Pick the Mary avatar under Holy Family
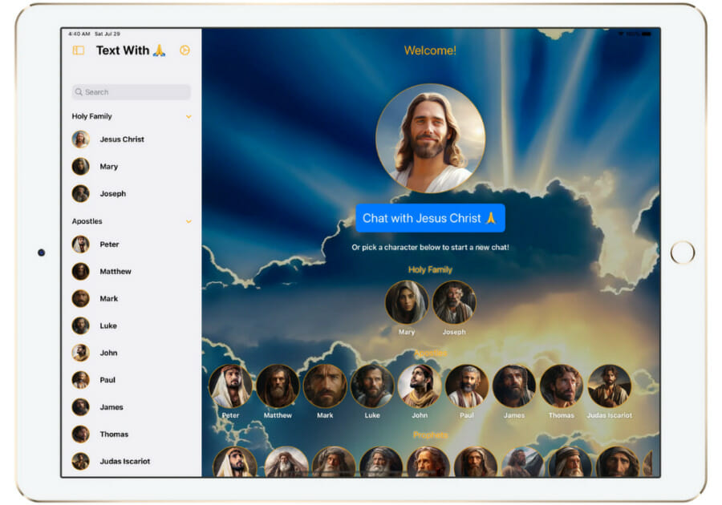Viewport: 722px width, 505px height. pos(407,302)
